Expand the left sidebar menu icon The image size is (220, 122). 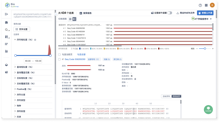pyautogui.click(x=6, y=14)
